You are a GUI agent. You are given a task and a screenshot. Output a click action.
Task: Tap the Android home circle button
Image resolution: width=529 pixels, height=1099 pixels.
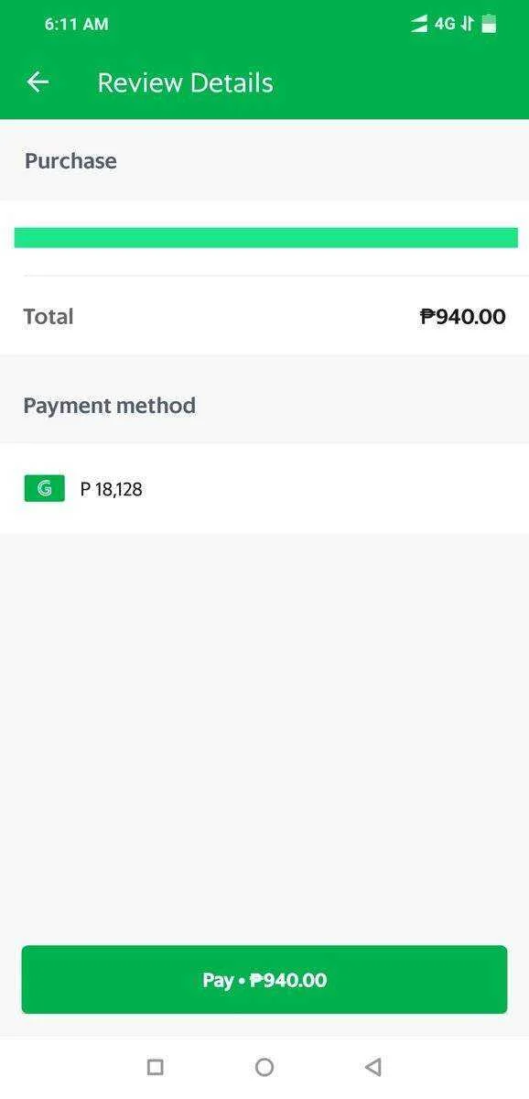(x=264, y=1067)
